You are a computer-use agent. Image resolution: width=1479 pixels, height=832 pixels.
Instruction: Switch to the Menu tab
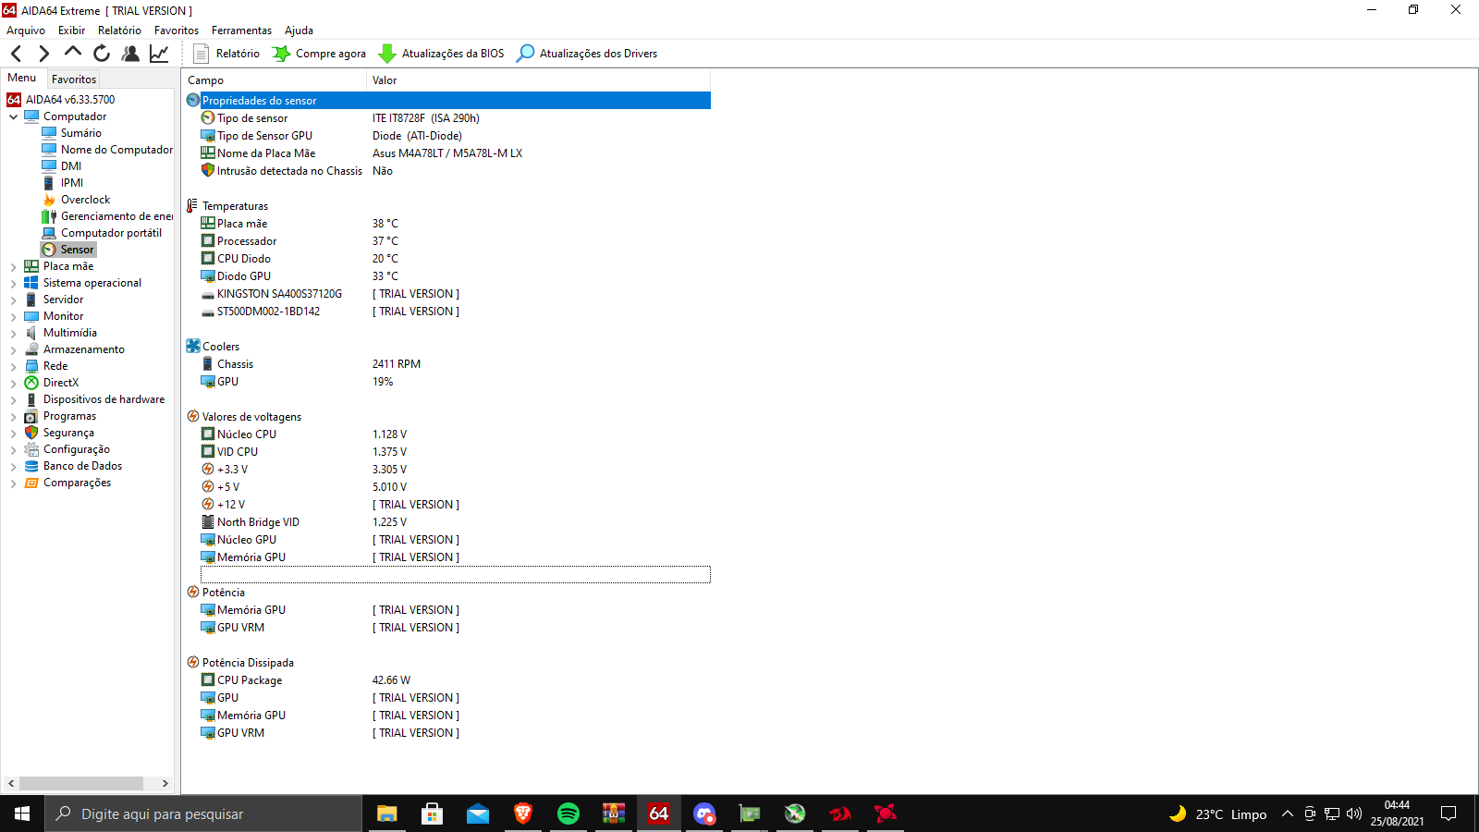coord(22,78)
